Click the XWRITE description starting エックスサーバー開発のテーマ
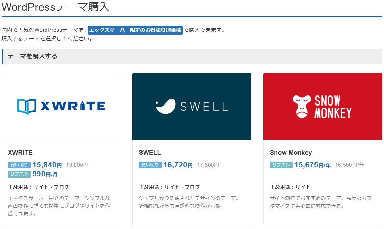The height and width of the screenshot is (229, 384). coord(59,206)
